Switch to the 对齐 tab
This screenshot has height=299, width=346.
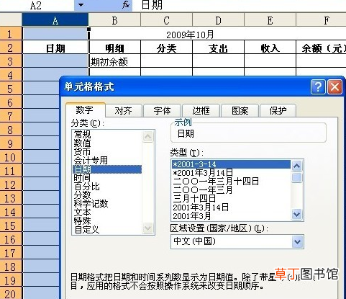(123, 111)
